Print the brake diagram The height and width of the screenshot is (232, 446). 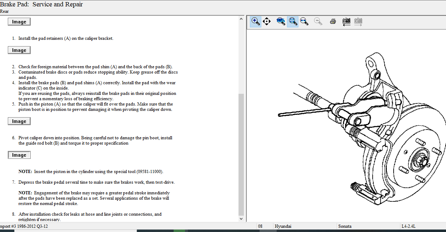pyautogui.click(x=333, y=21)
